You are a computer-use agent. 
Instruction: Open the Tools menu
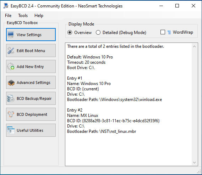(x=23, y=16)
